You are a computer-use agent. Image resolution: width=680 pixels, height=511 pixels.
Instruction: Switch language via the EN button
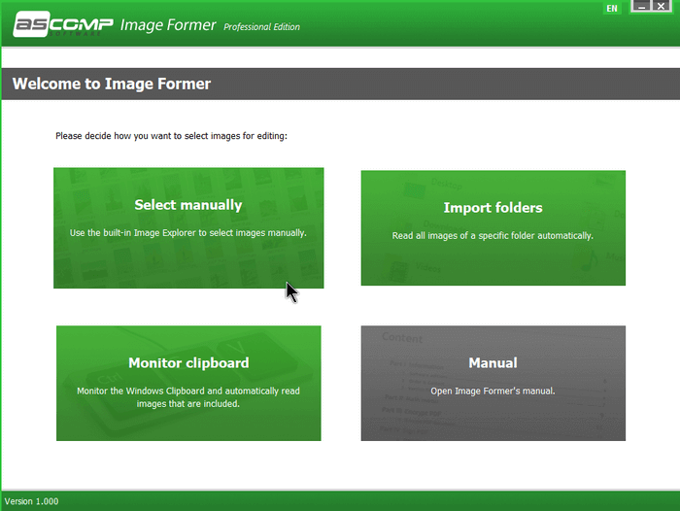612,8
